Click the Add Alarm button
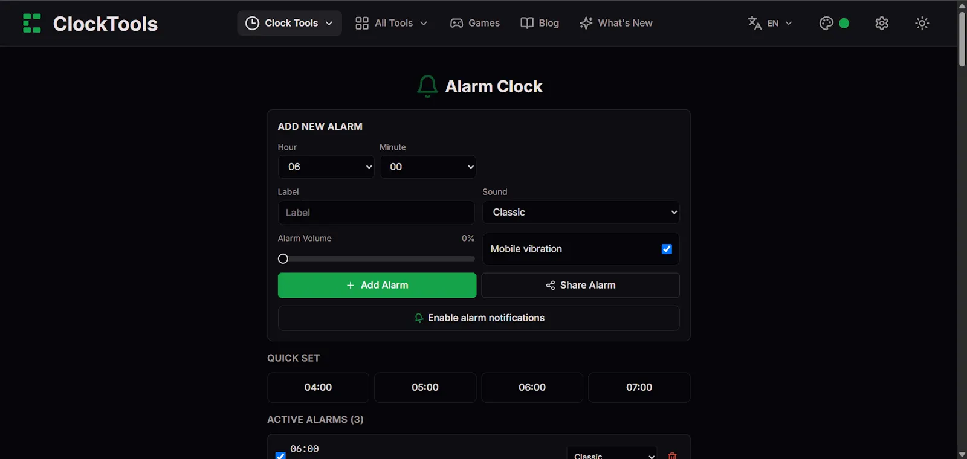This screenshot has height=459, width=967. [377, 285]
